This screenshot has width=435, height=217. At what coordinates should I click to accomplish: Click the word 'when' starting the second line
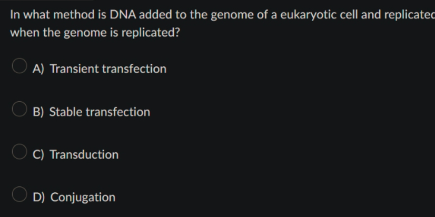[25, 33]
